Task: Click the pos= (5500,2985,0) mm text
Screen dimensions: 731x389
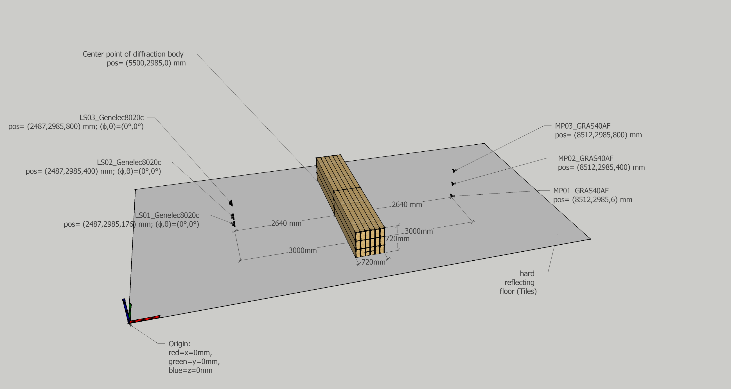Action: point(146,63)
